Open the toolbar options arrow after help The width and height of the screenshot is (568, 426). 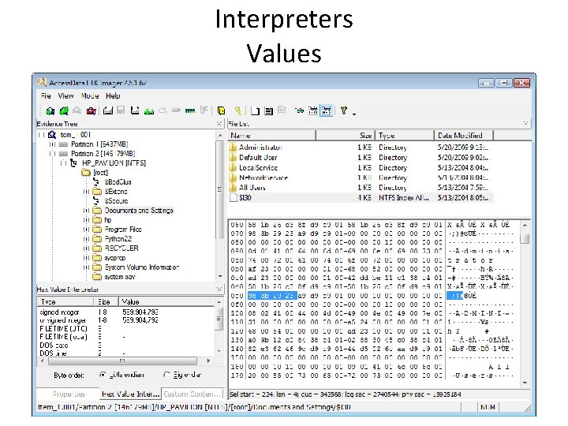coord(354,114)
